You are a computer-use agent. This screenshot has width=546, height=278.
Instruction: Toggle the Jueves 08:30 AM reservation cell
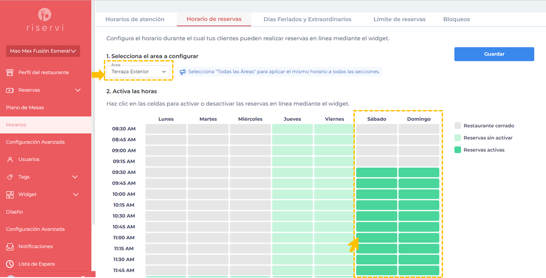[x=292, y=129]
